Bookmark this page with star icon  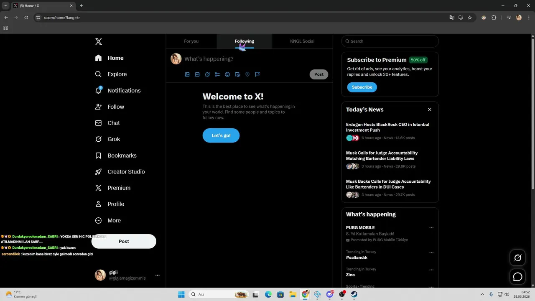click(470, 18)
